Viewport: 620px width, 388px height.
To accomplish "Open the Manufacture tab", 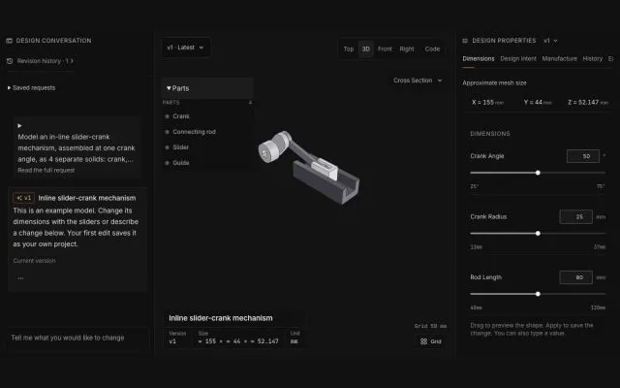I will (x=560, y=58).
